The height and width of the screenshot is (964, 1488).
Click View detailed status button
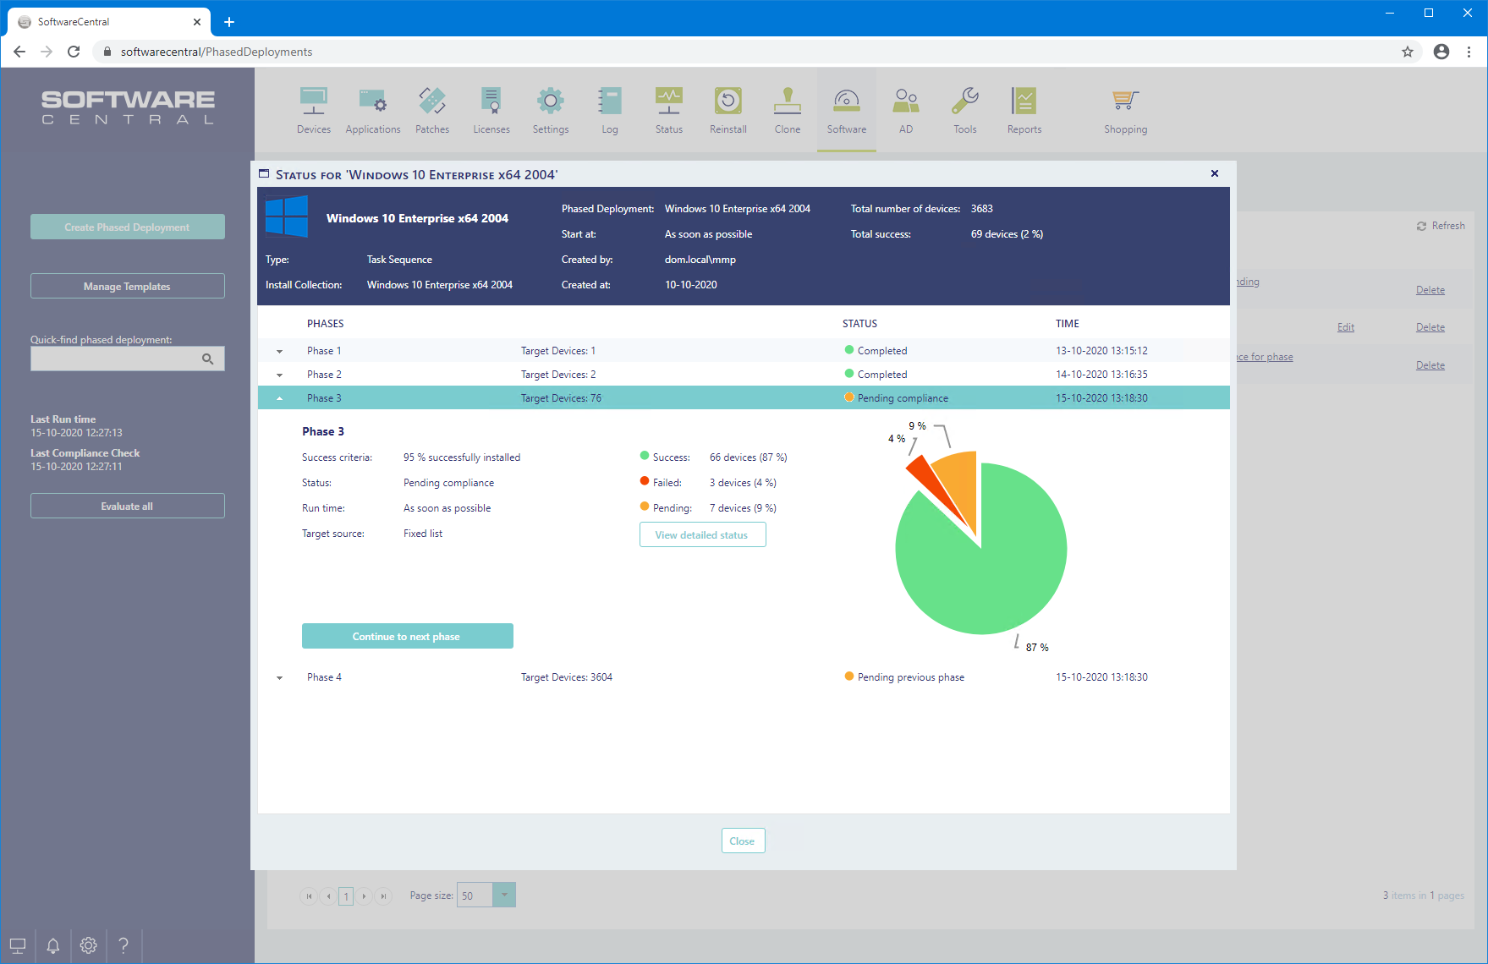pyautogui.click(x=702, y=534)
